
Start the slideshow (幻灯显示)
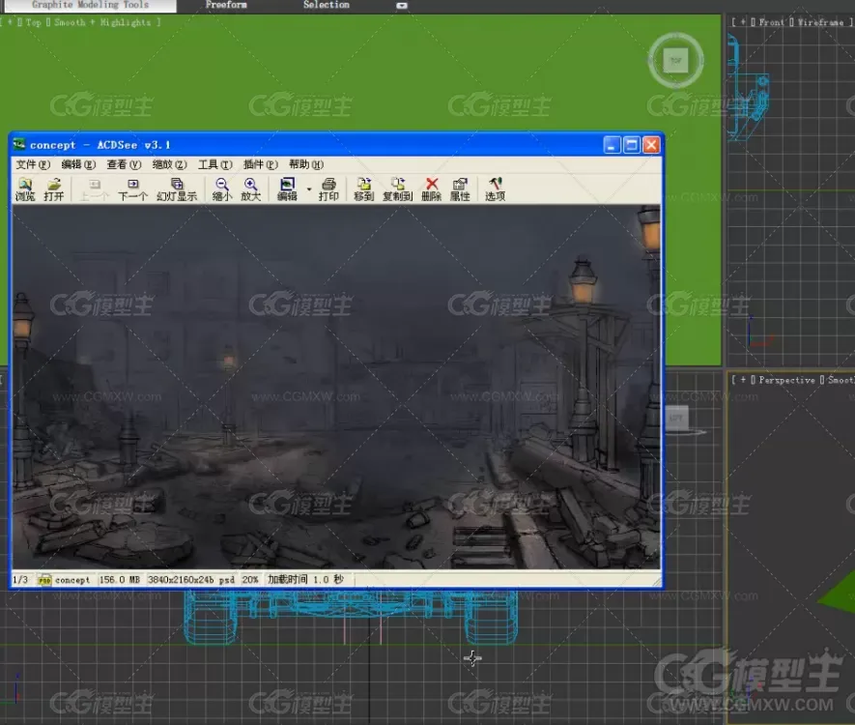click(177, 189)
